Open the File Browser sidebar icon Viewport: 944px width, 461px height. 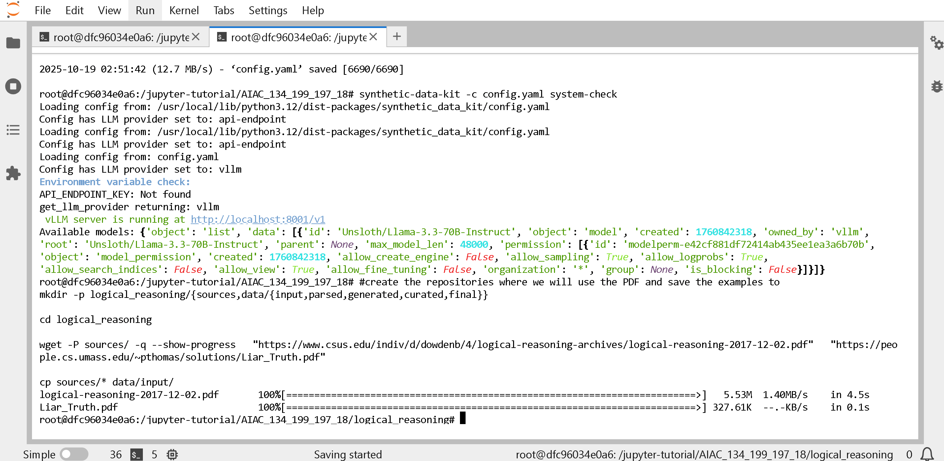point(13,43)
